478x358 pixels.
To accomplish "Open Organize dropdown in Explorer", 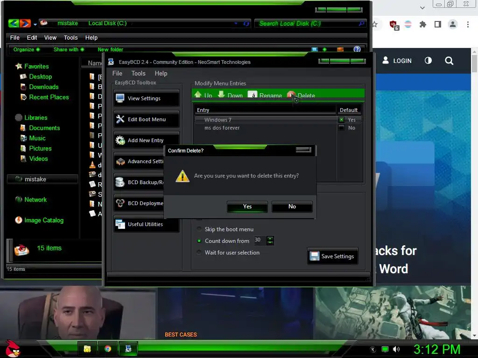I will 26,49.
